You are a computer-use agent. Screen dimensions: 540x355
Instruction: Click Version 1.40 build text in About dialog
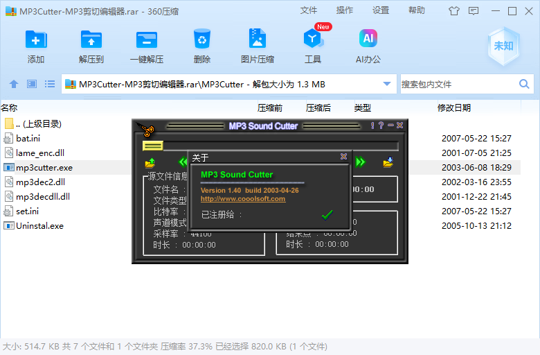250,191
